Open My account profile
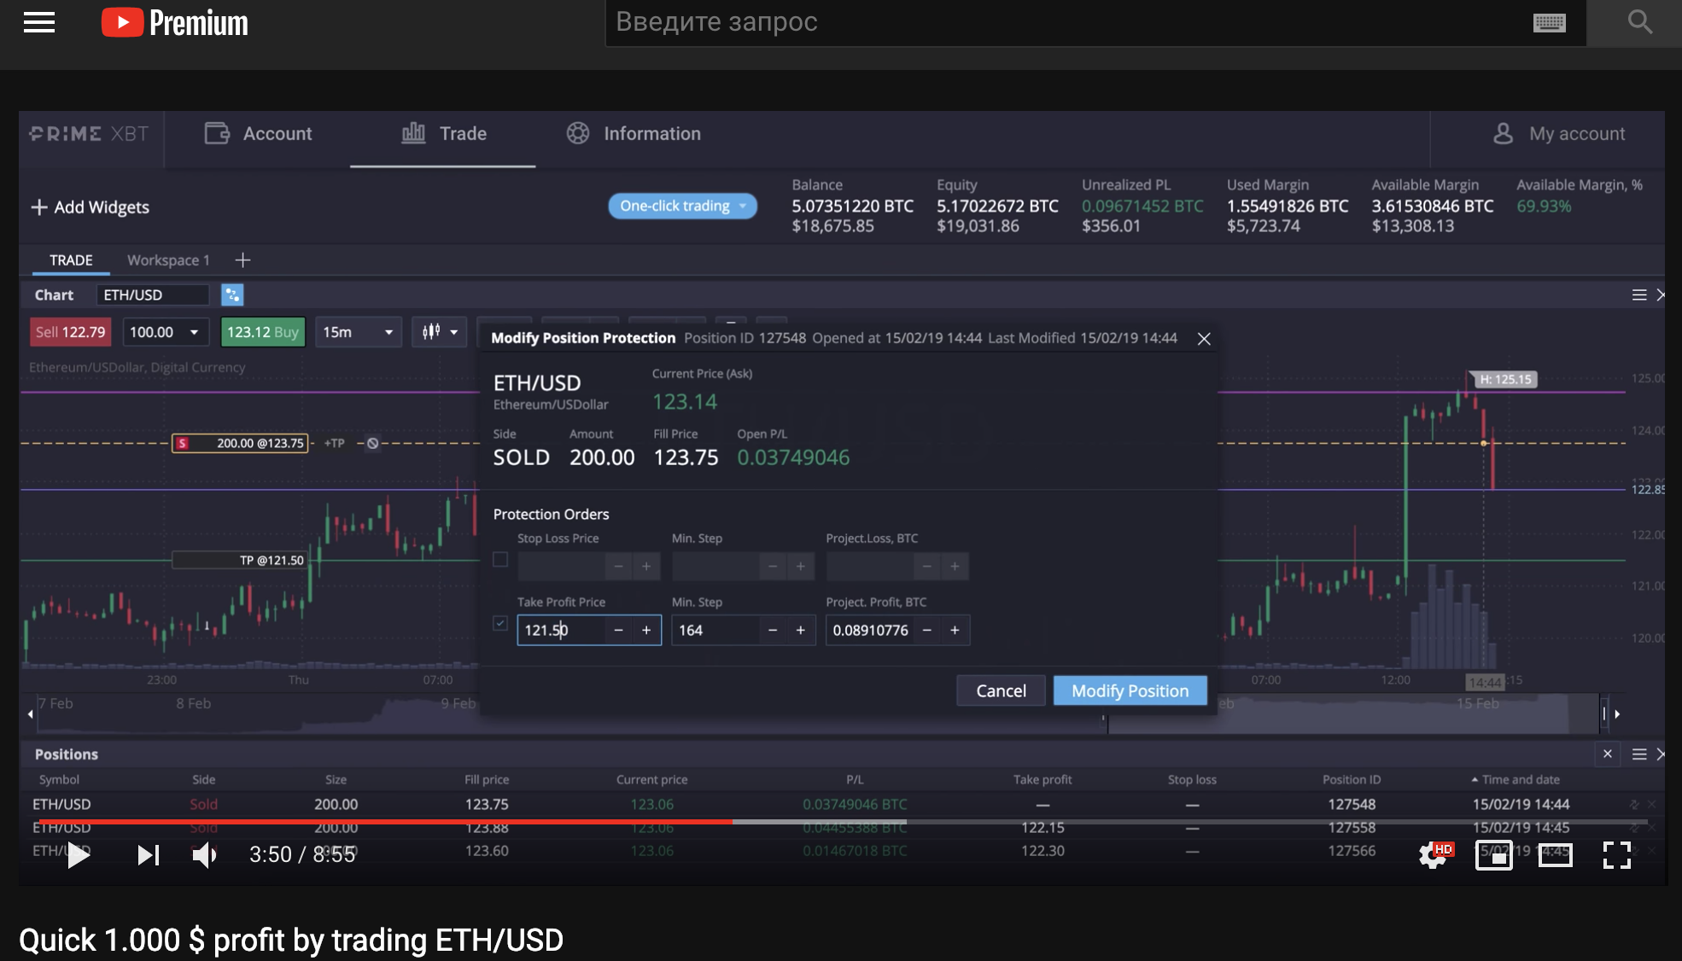Viewport: 1682px width, 961px height. [x=1559, y=134]
